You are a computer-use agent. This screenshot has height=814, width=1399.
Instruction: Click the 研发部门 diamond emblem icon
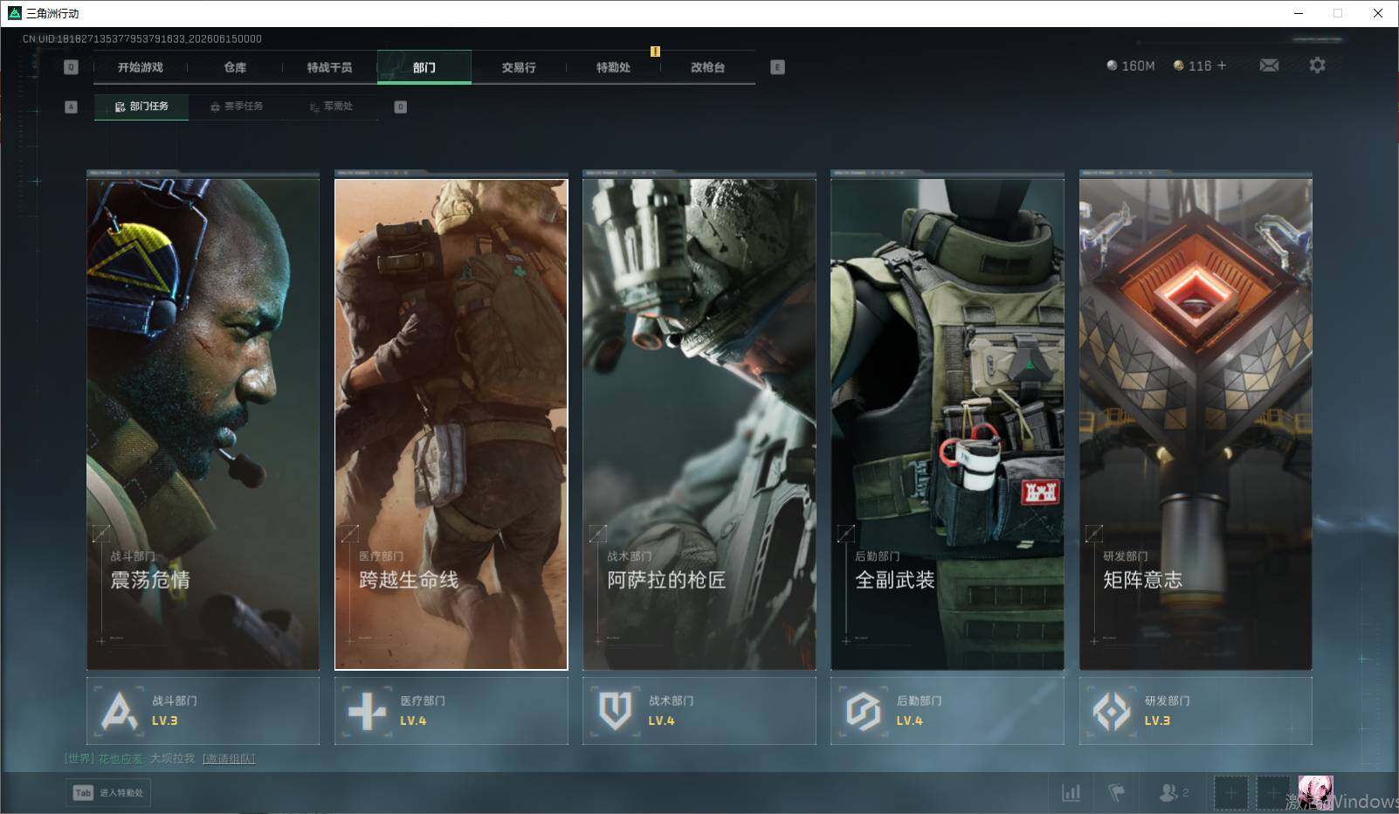click(1111, 711)
